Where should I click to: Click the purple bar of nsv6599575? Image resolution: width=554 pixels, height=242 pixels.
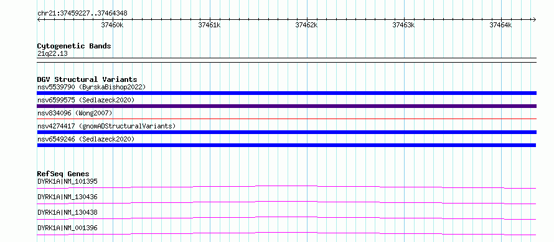pyautogui.click(x=287, y=106)
